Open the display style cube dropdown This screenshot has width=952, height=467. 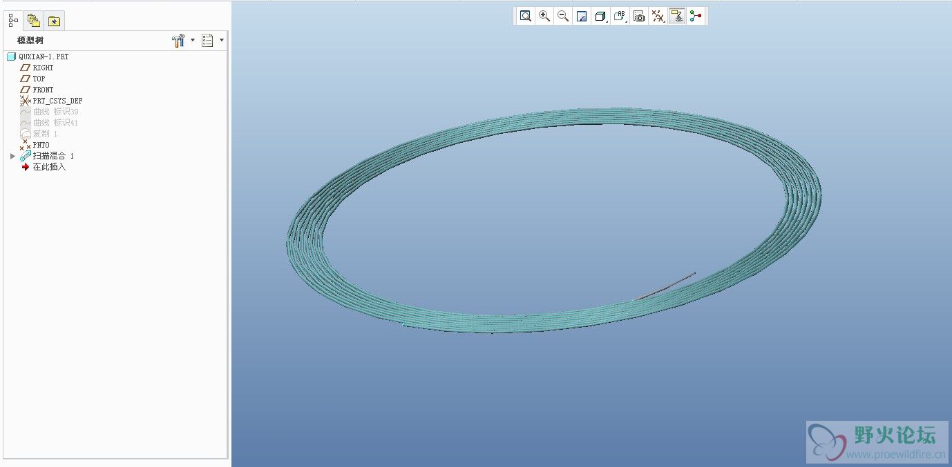pos(601,16)
